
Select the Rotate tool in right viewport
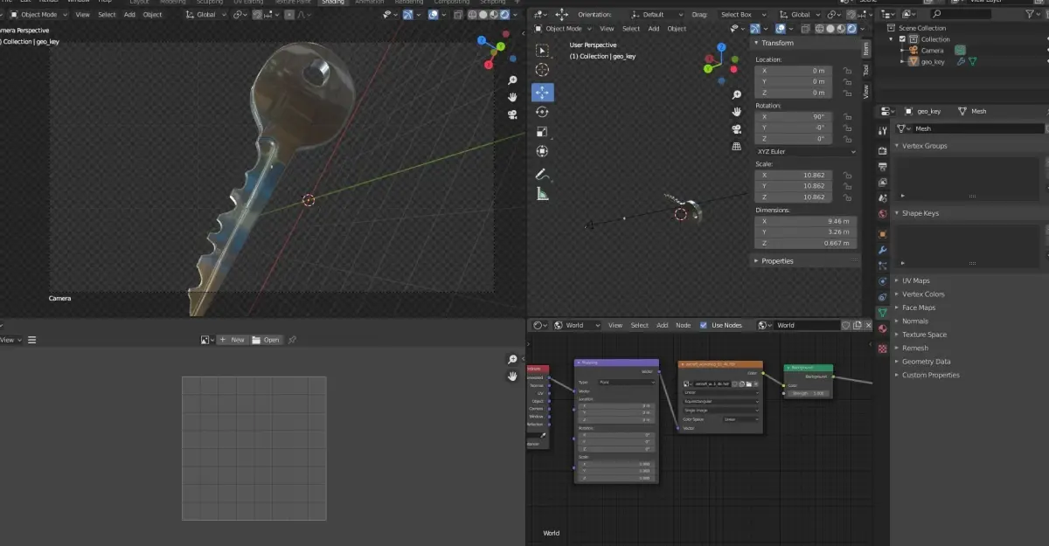[x=542, y=112]
